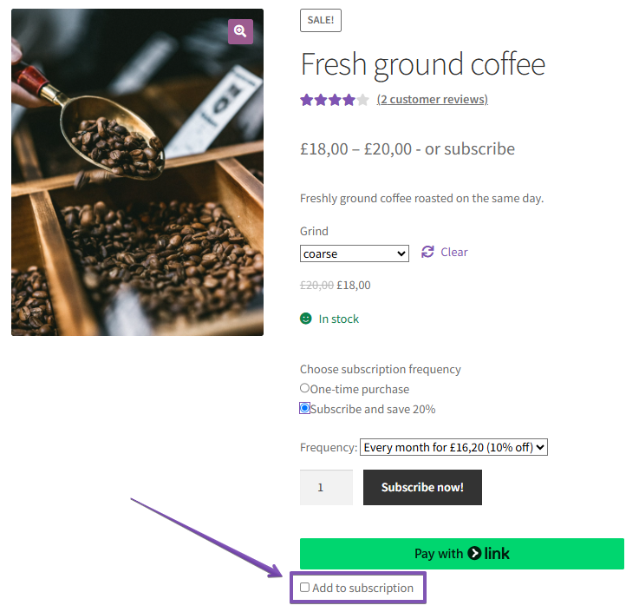
Task: Click the first purple rating star
Action: pos(307,100)
